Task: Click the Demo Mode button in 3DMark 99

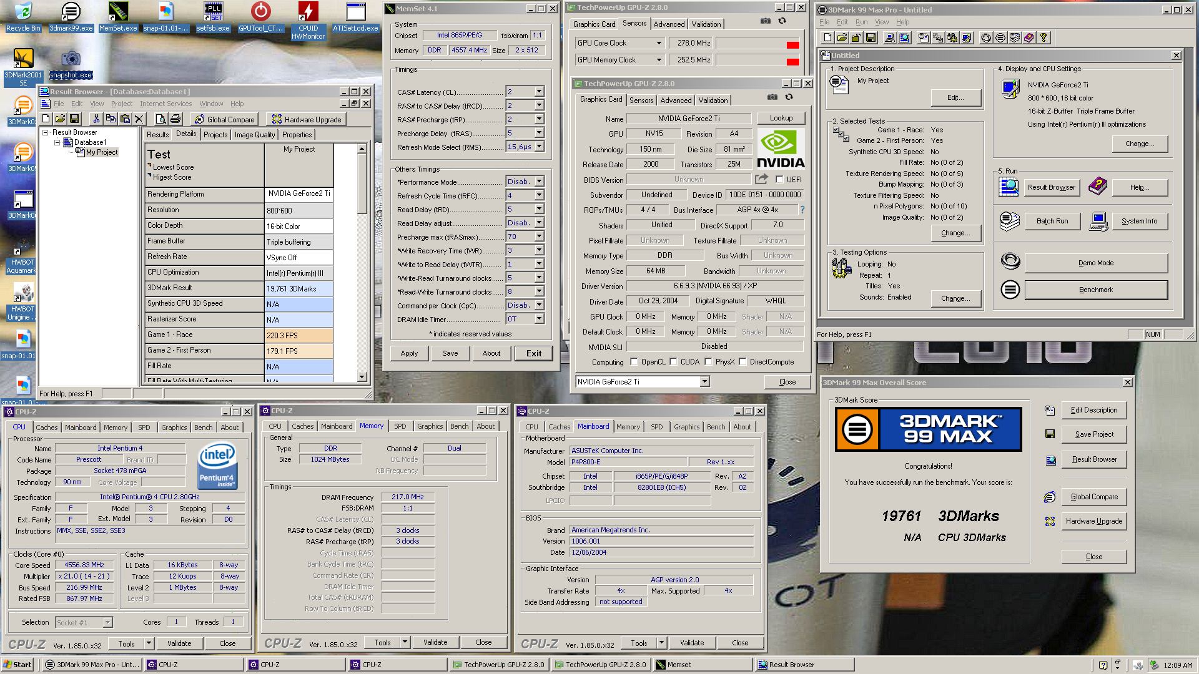Action: 1096,263
